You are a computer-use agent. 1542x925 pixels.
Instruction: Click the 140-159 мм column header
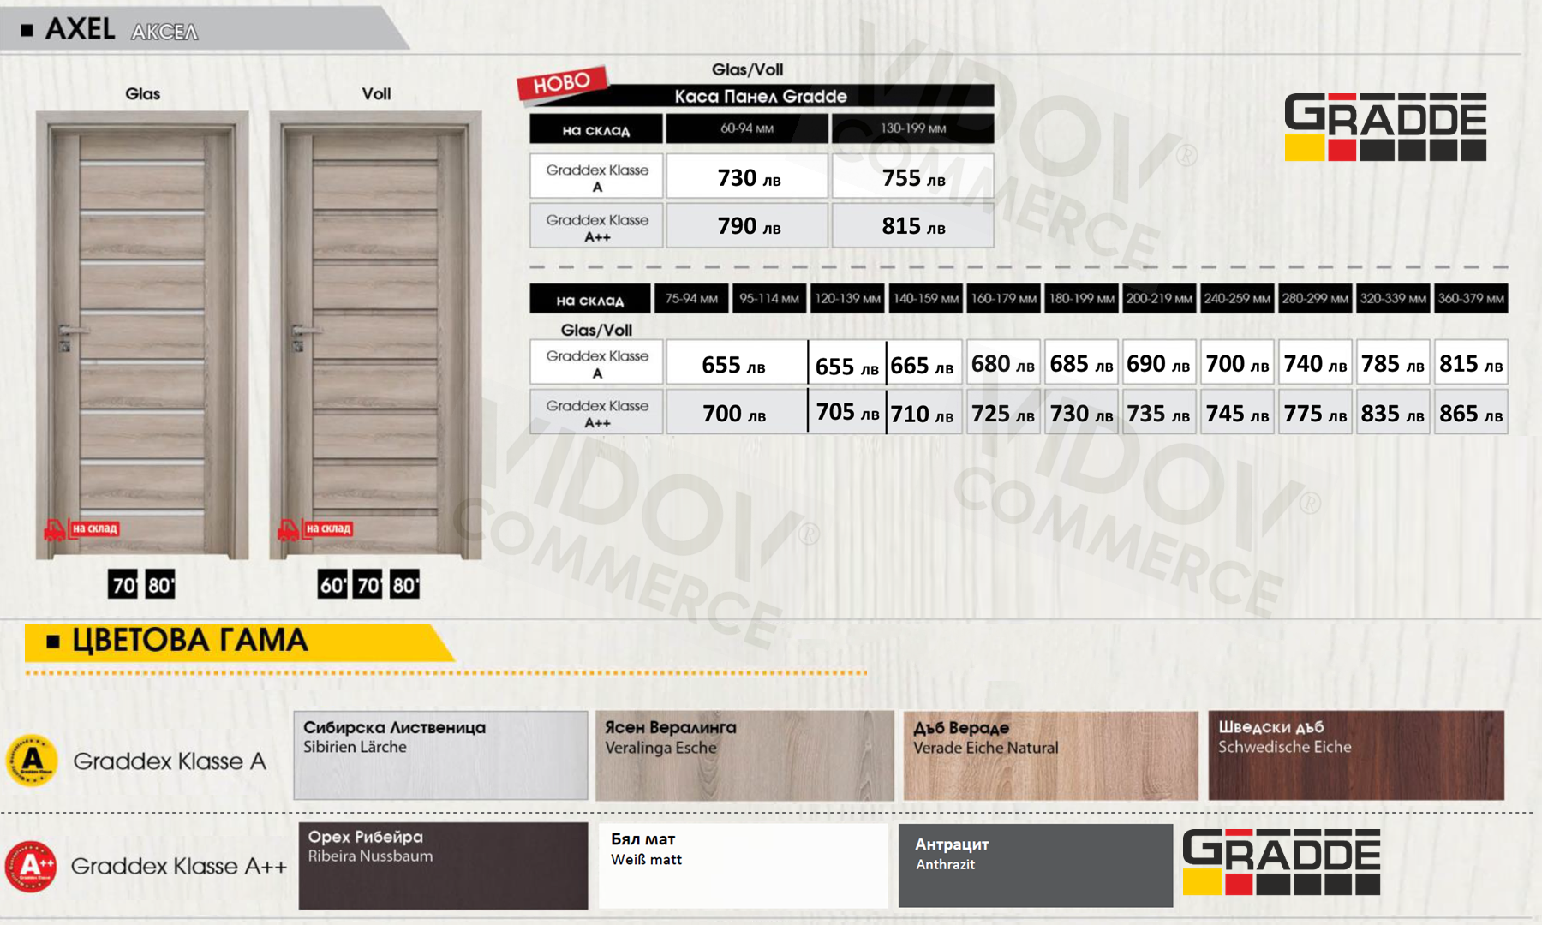click(926, 299)
